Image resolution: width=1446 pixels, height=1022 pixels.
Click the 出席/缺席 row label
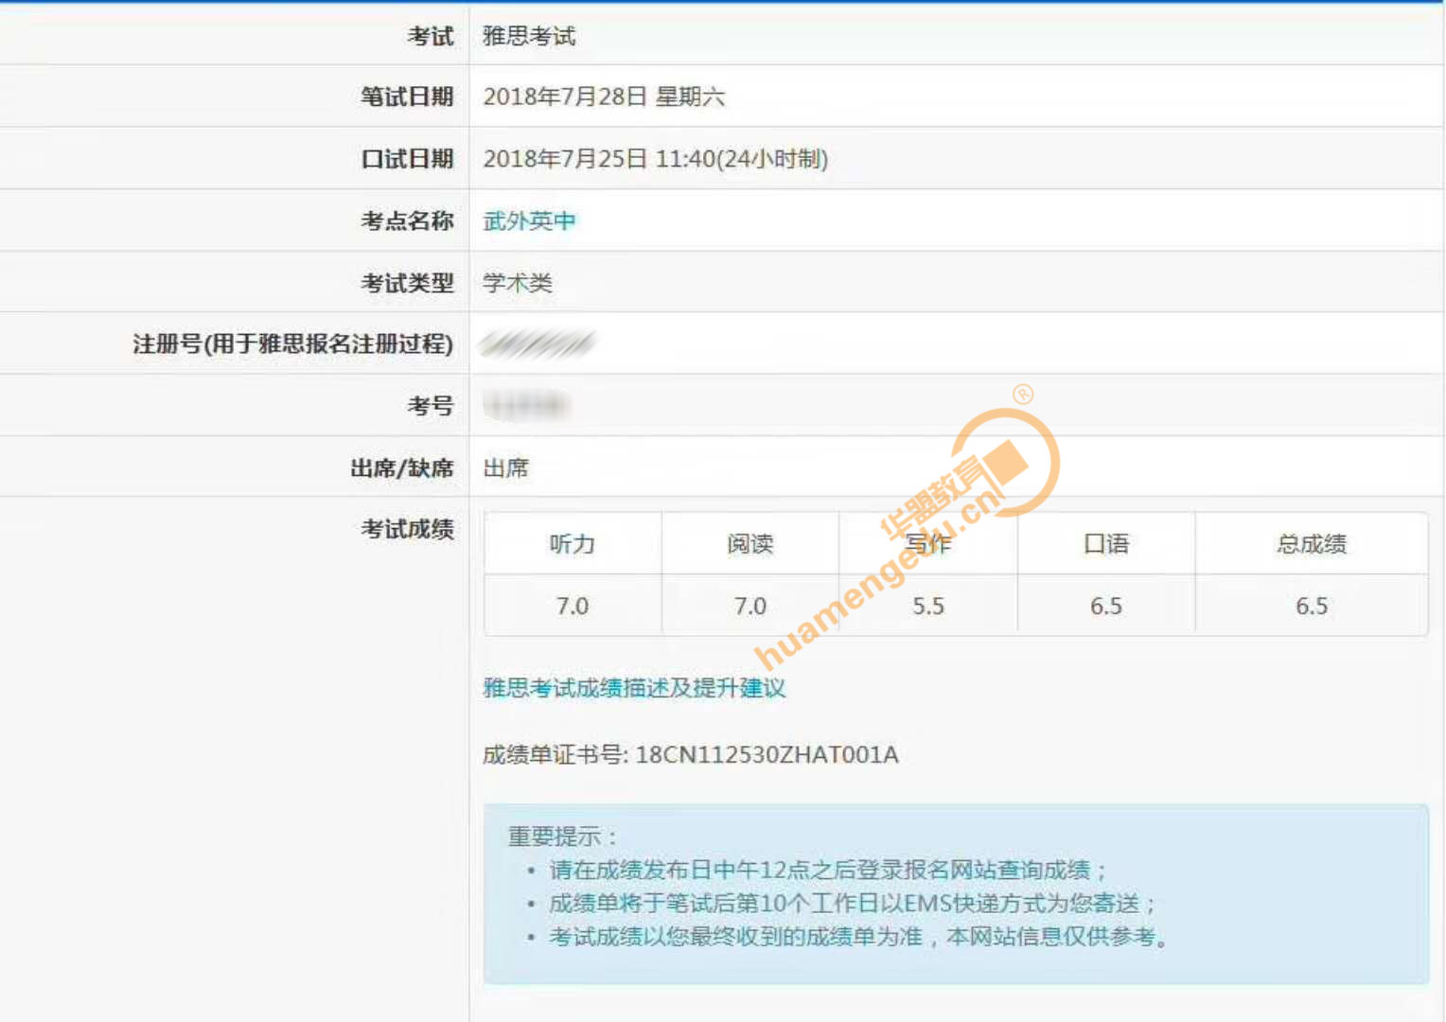coord(402,468)
